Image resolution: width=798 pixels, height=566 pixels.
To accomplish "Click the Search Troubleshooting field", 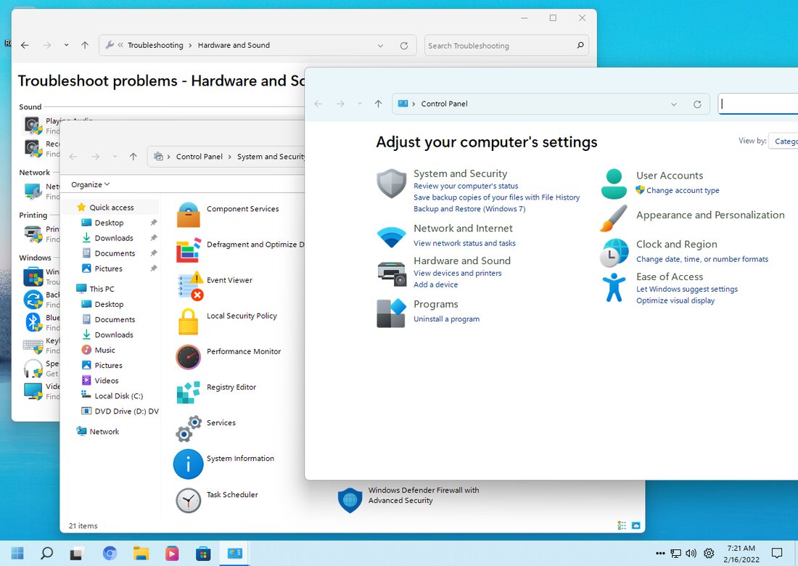I will 506,45.
